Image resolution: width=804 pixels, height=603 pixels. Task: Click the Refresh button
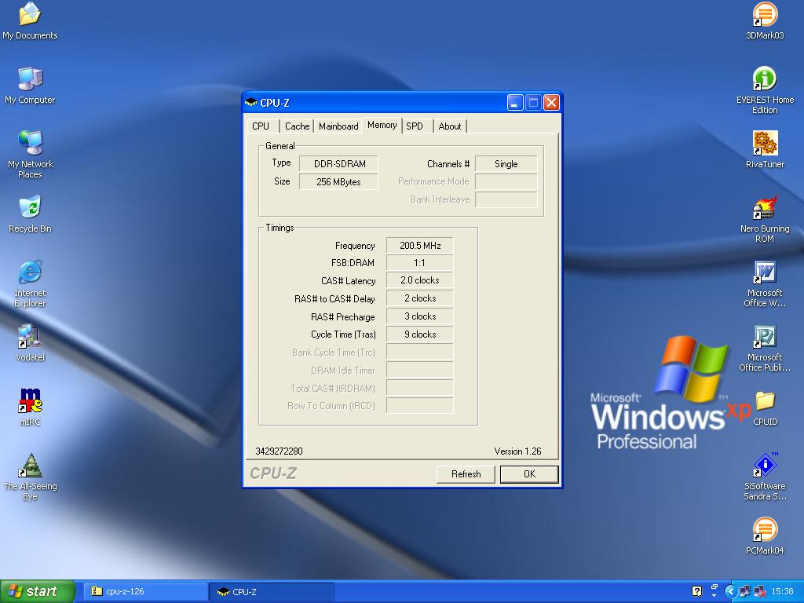(x=466, y=474)
